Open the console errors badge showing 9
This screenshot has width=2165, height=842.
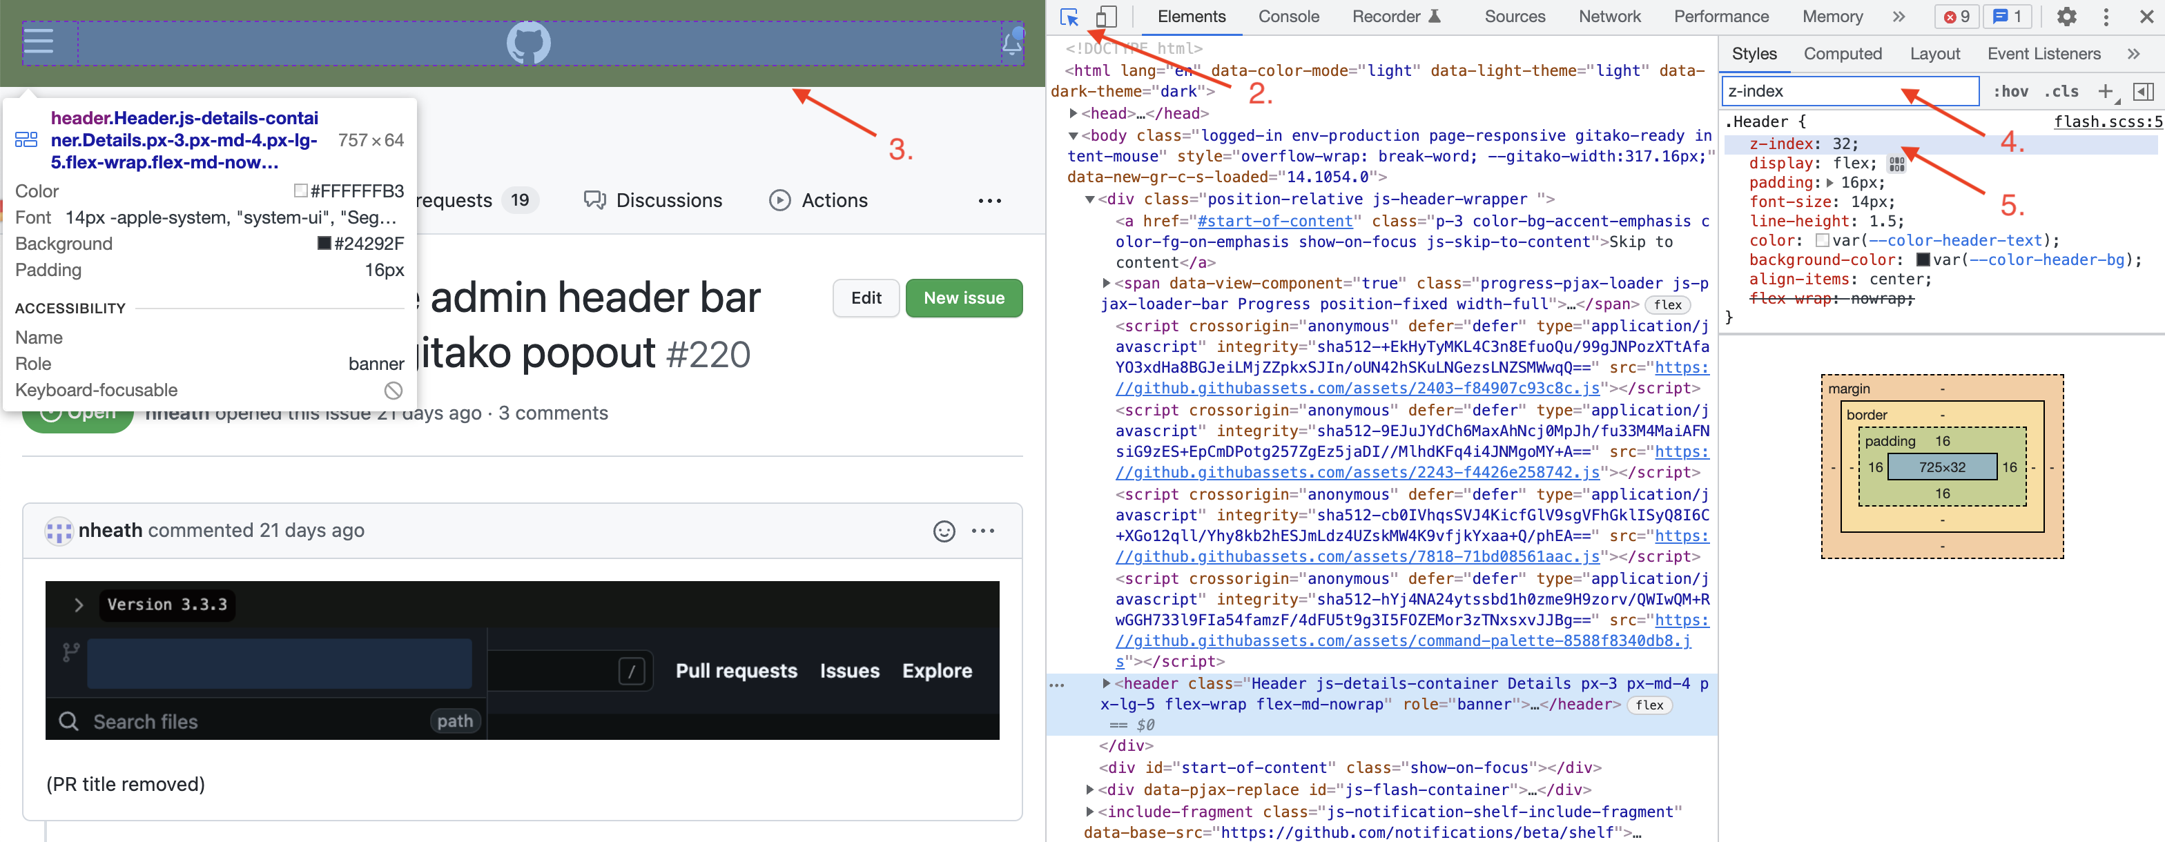pyautogui.click(x=1957, y=16)
